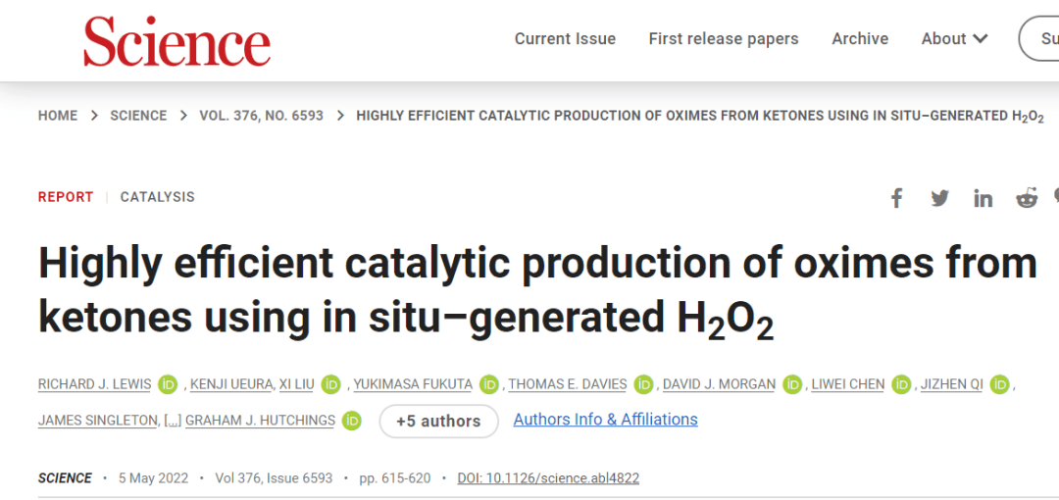1059x500 pixels.
Task: Open Science journal logo homepage
Action: point(177,41)
